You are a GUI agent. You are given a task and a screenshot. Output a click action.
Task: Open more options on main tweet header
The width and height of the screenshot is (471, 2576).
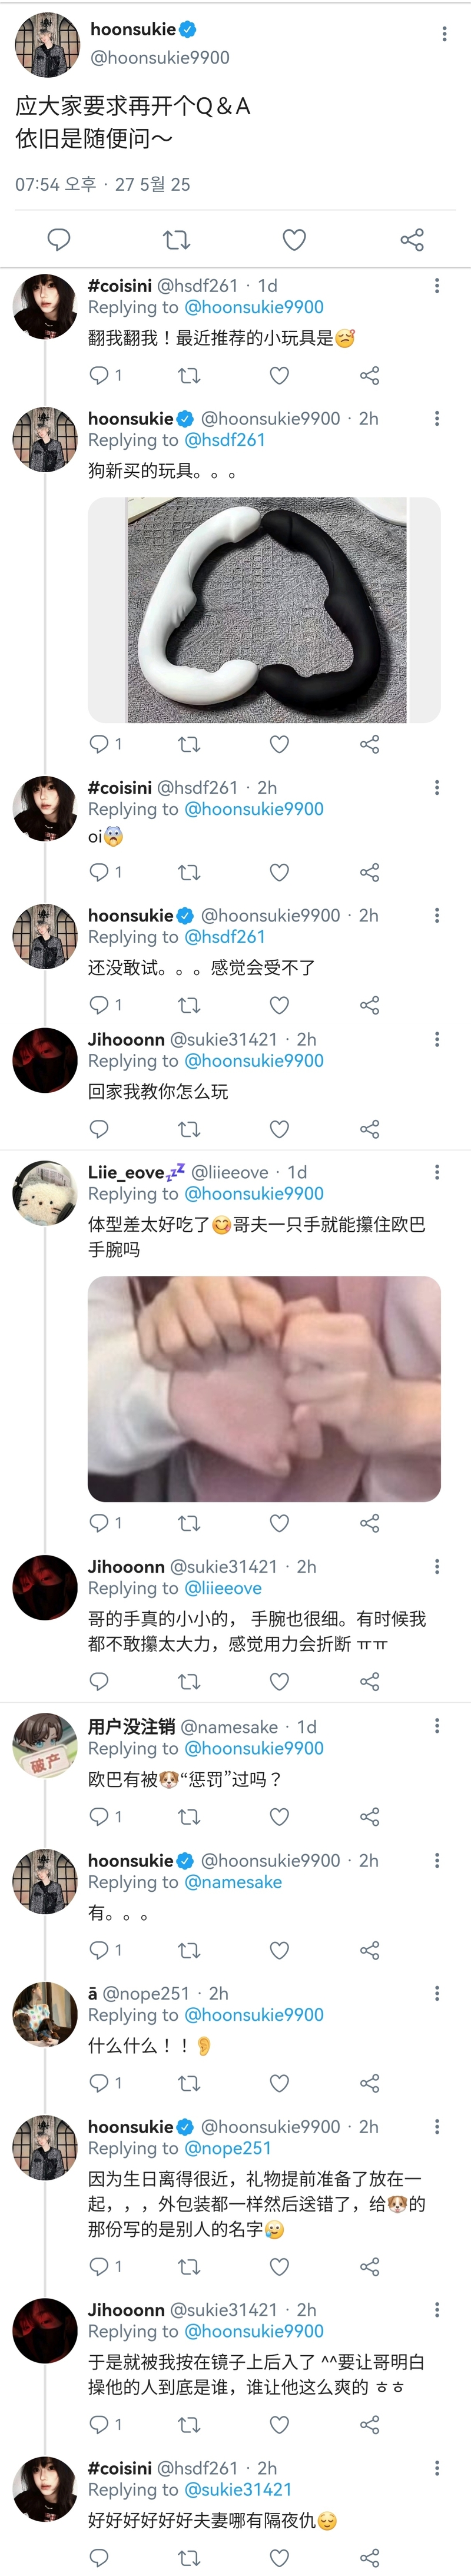point(444,34)
